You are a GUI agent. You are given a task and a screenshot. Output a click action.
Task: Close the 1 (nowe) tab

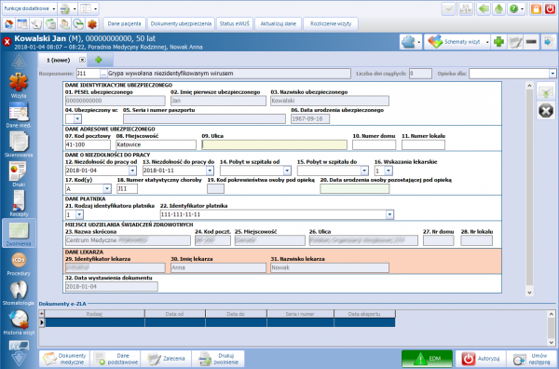coord(82,60)
